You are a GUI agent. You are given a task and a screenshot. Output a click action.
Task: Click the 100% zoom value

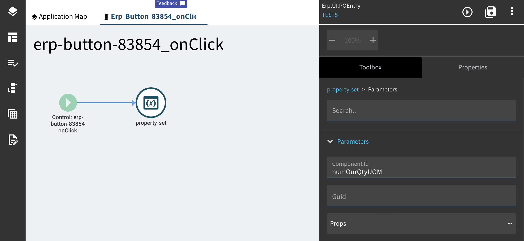tap(352, 40)
